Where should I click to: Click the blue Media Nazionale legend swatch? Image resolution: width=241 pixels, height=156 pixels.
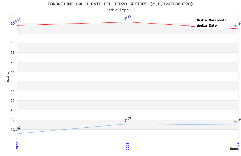click(x=193, y=21)
